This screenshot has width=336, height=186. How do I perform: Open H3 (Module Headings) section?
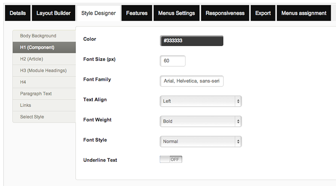pyautogui.click(x=44, y=71)
